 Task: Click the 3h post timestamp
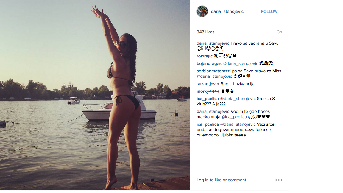280,32
